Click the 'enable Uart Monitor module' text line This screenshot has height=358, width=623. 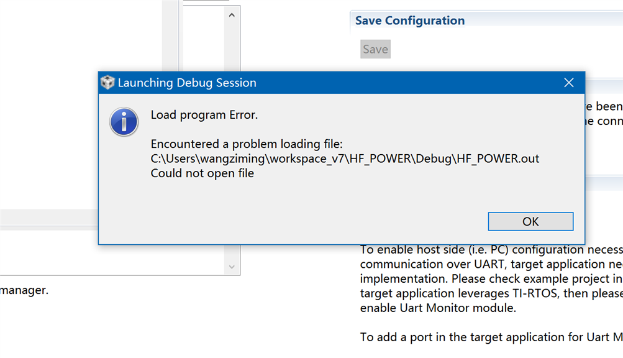tap(438, 308)
